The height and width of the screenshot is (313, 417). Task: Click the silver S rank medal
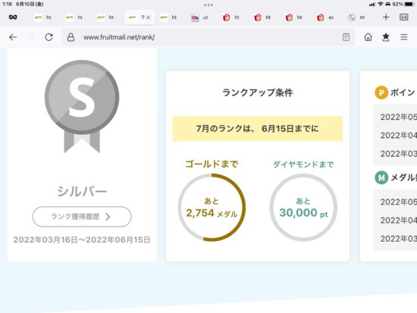tap(82, 106)
